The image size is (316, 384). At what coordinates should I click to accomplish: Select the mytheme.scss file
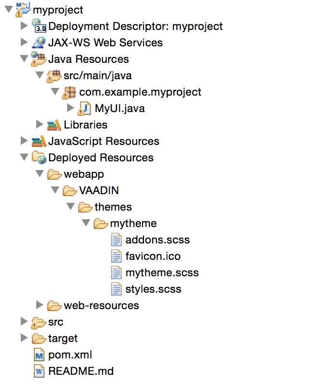[162, 273]
